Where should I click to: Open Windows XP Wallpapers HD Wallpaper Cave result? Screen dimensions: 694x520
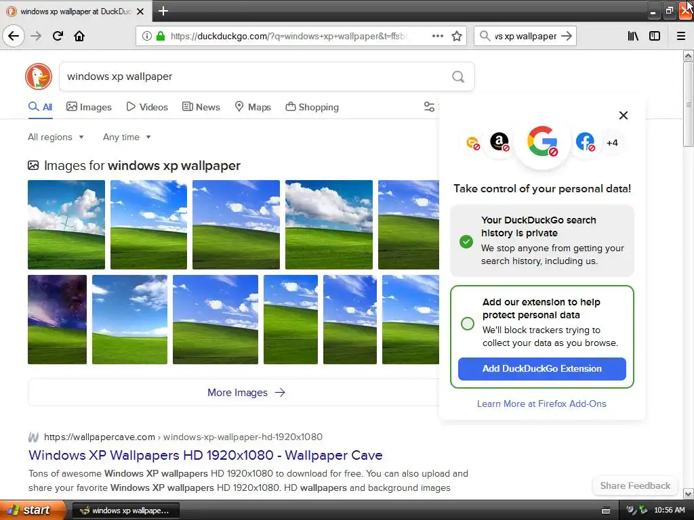point(205,455)
